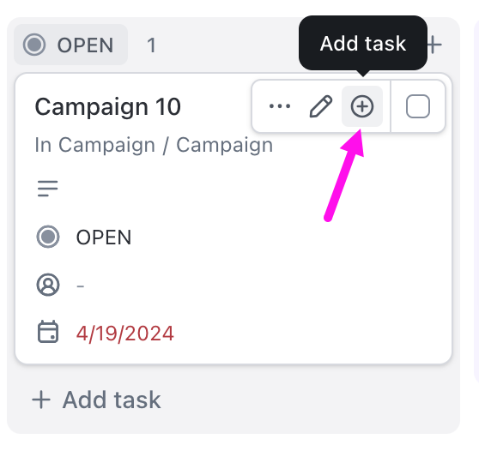Click the pencil edit icon on card
This screenshot has height=451, width=479.
(321, 106)
